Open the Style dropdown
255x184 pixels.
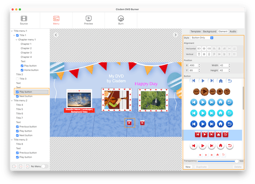pyautogui.click(x=202, y=38)
